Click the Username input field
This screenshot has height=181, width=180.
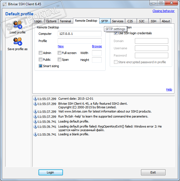(x=152, y=48)
